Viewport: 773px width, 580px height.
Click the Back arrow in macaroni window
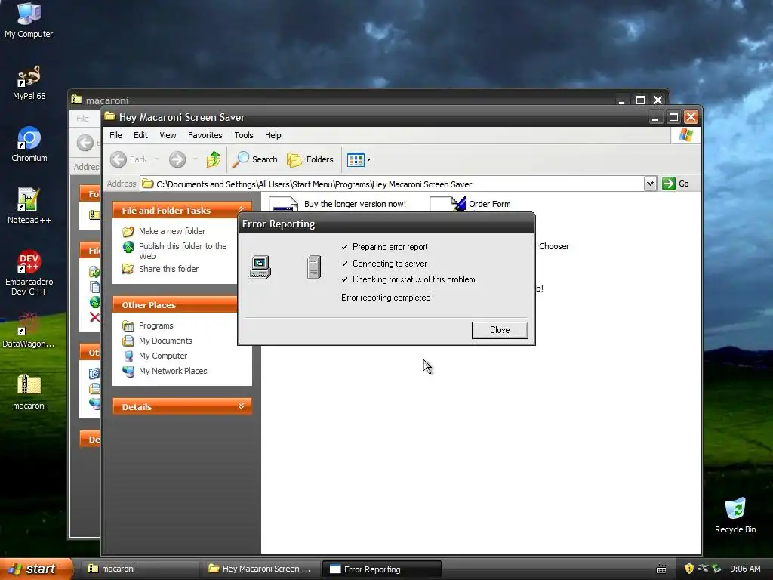click(85, 143)
